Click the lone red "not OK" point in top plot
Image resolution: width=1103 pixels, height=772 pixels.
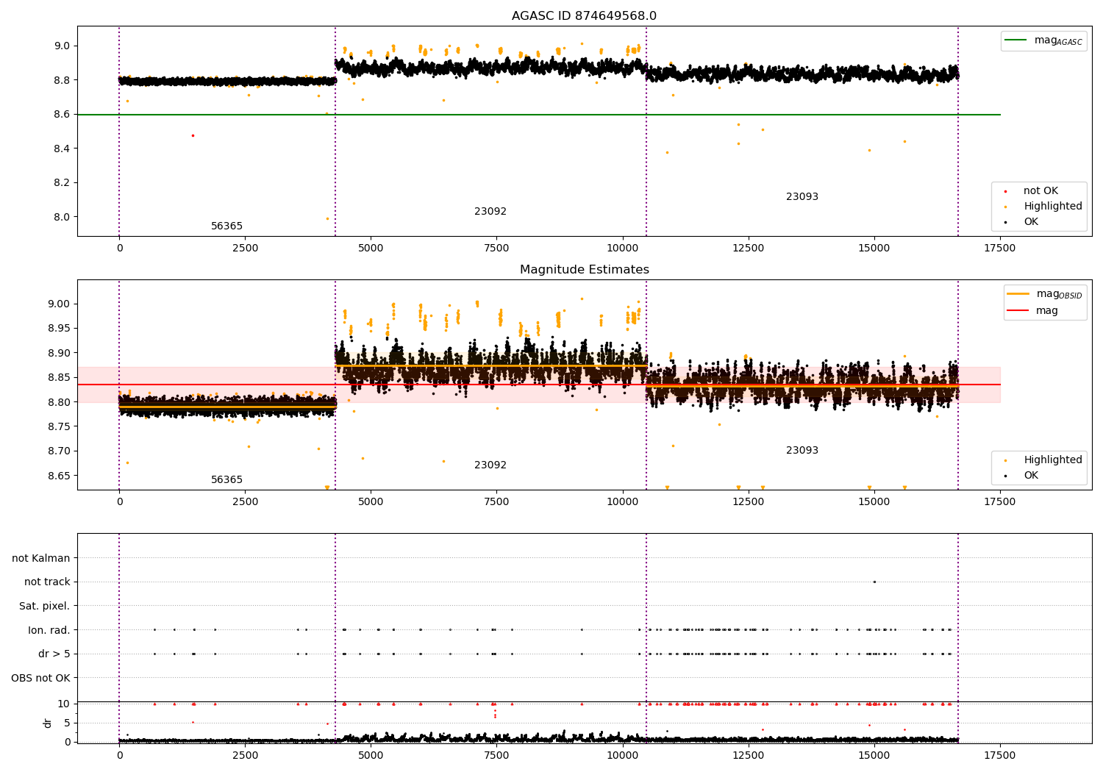tap(193, 135)
